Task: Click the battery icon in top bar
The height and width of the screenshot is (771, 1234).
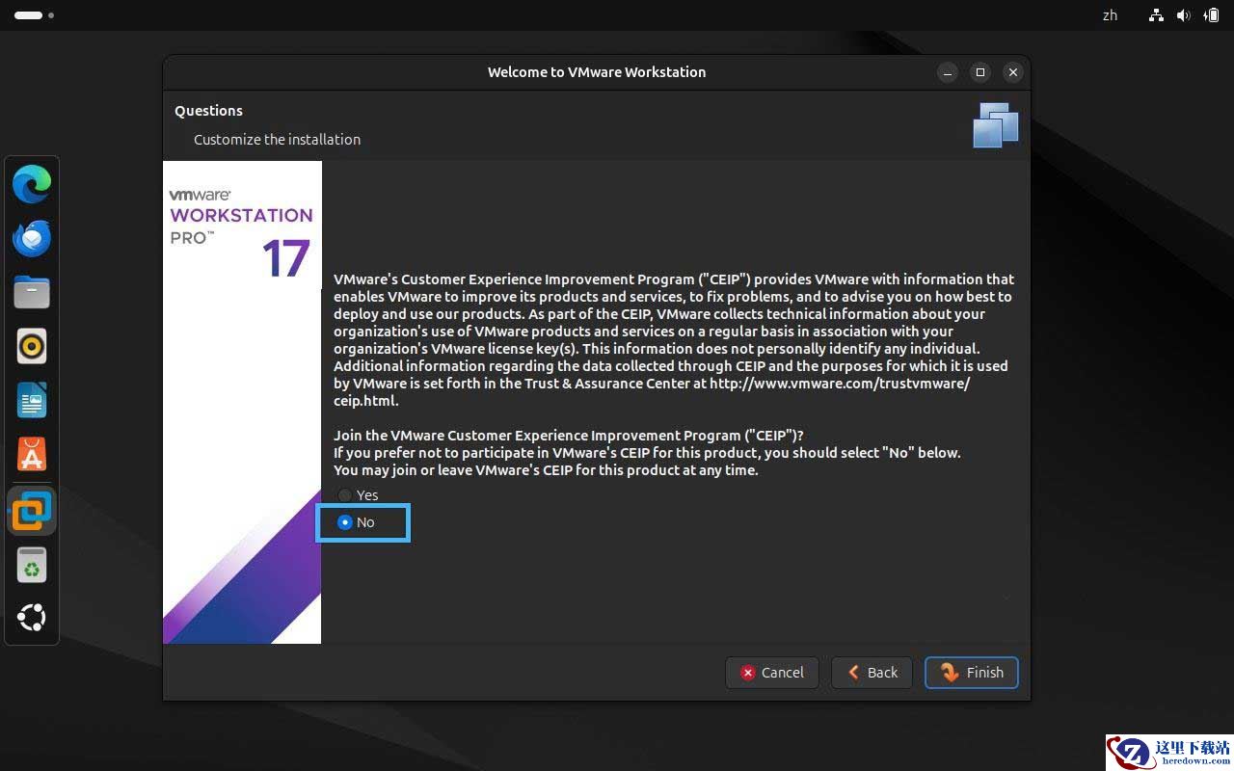Action: (1212, 15)
